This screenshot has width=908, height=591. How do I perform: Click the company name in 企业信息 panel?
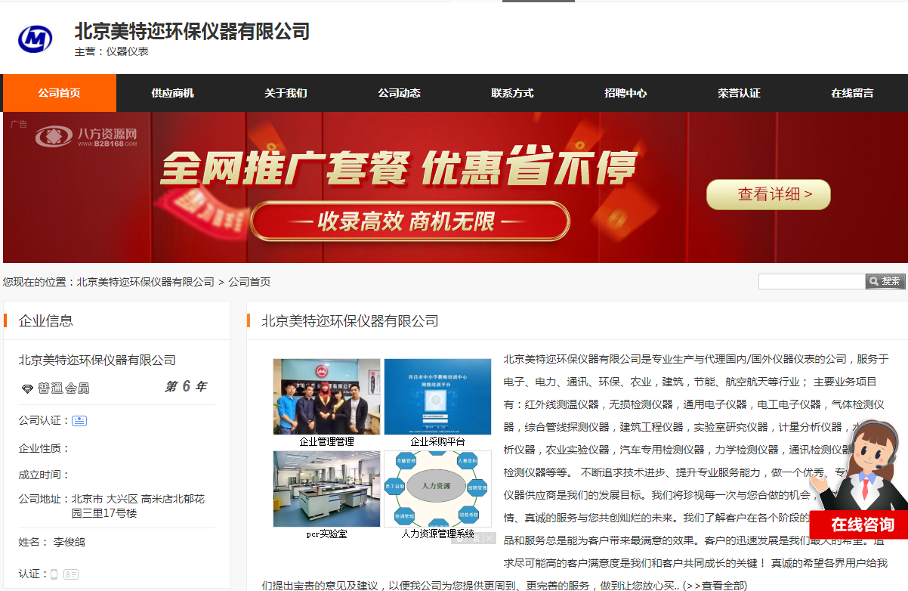pos(97,360)
